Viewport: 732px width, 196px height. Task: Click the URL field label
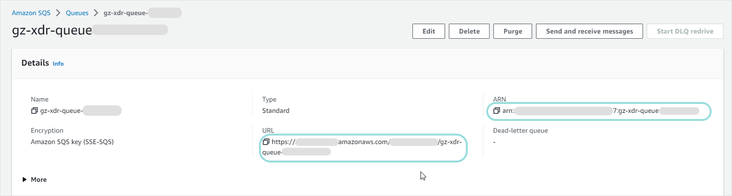pyautogui.click(x=268, y=130)
